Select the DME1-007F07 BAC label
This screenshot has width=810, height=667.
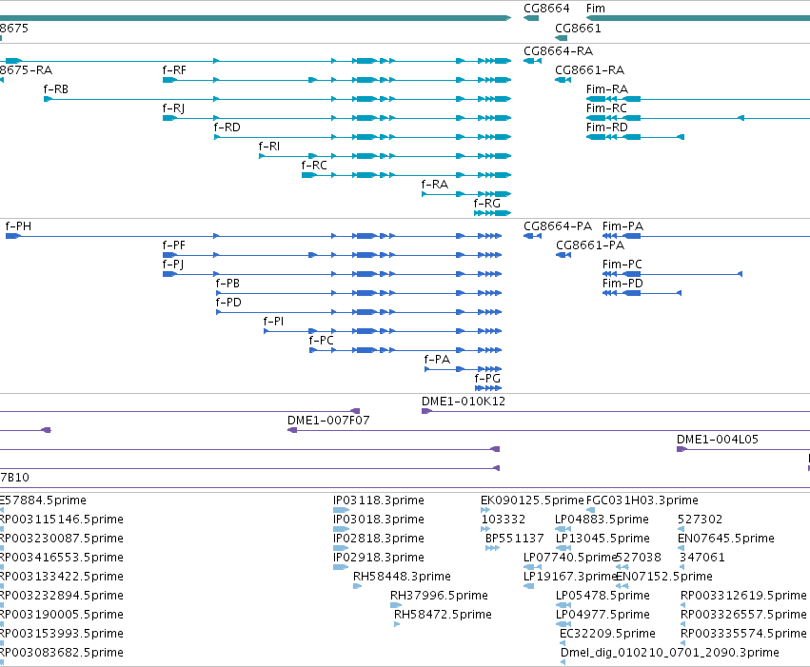point(328,421)
